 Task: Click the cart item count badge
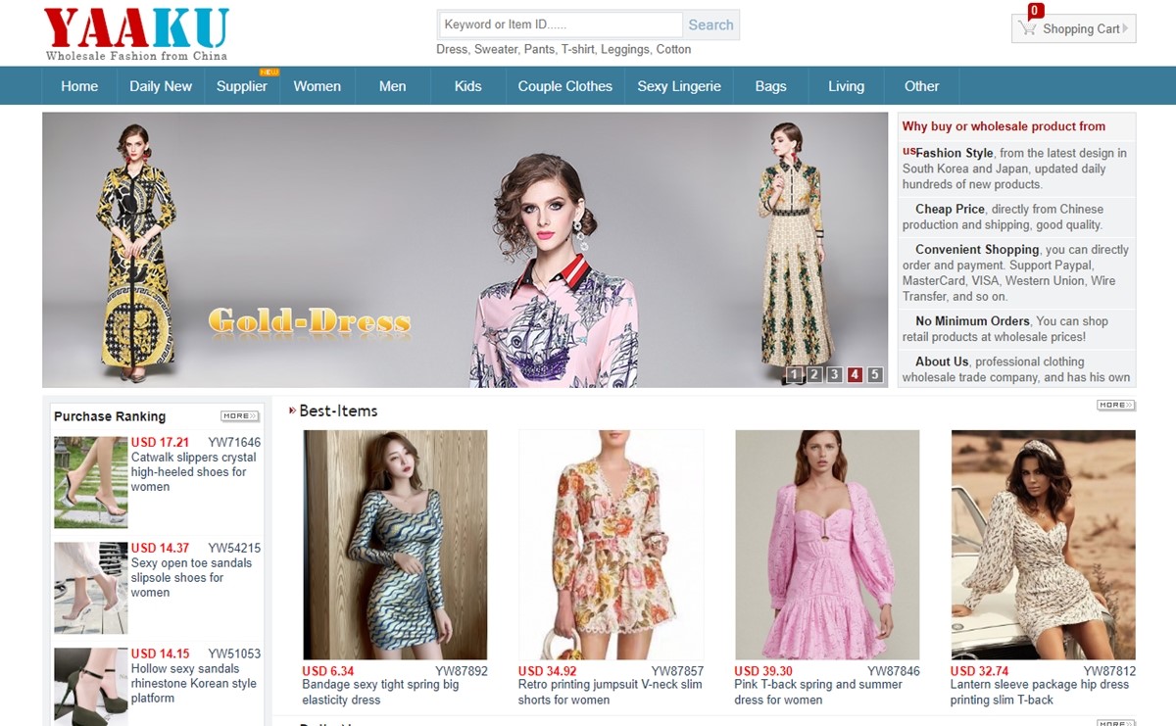pos(1035,11)
